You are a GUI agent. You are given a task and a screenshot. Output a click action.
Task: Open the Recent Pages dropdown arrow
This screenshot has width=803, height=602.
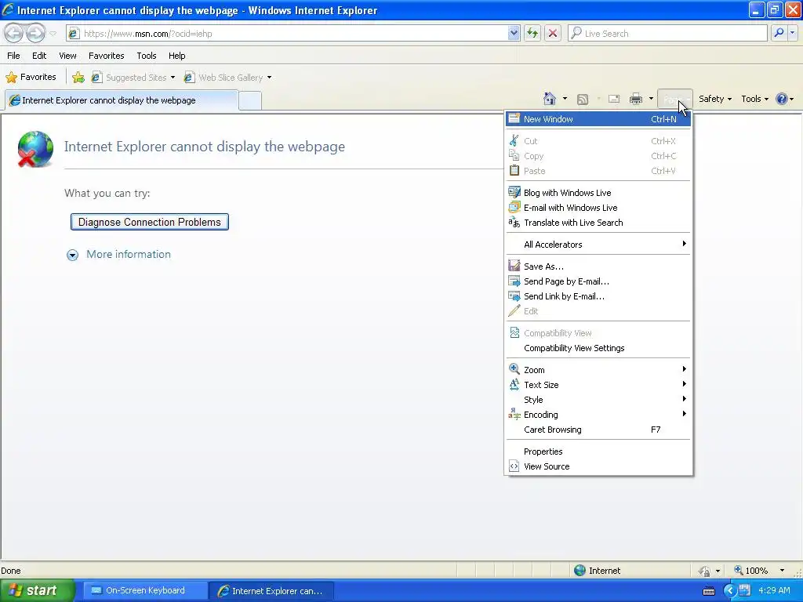tap(53, 34)
